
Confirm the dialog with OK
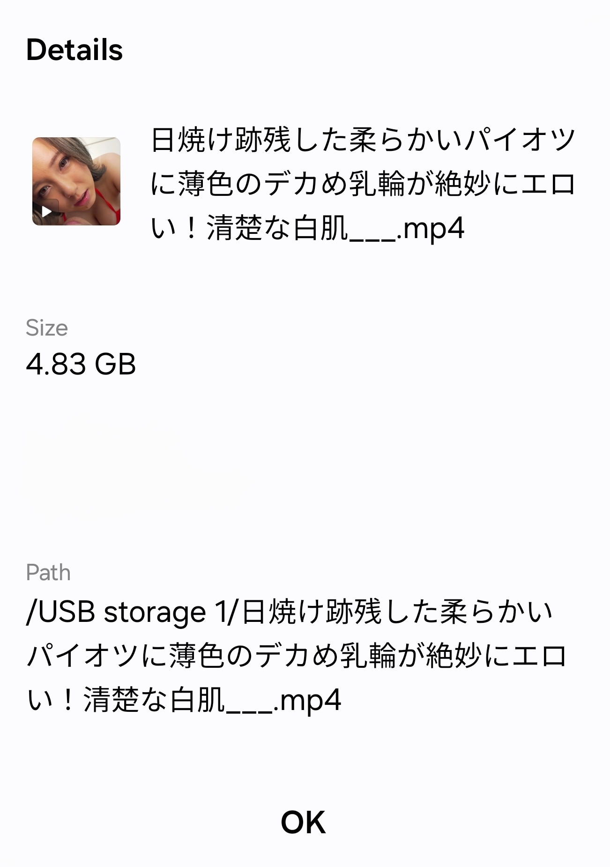303,822
